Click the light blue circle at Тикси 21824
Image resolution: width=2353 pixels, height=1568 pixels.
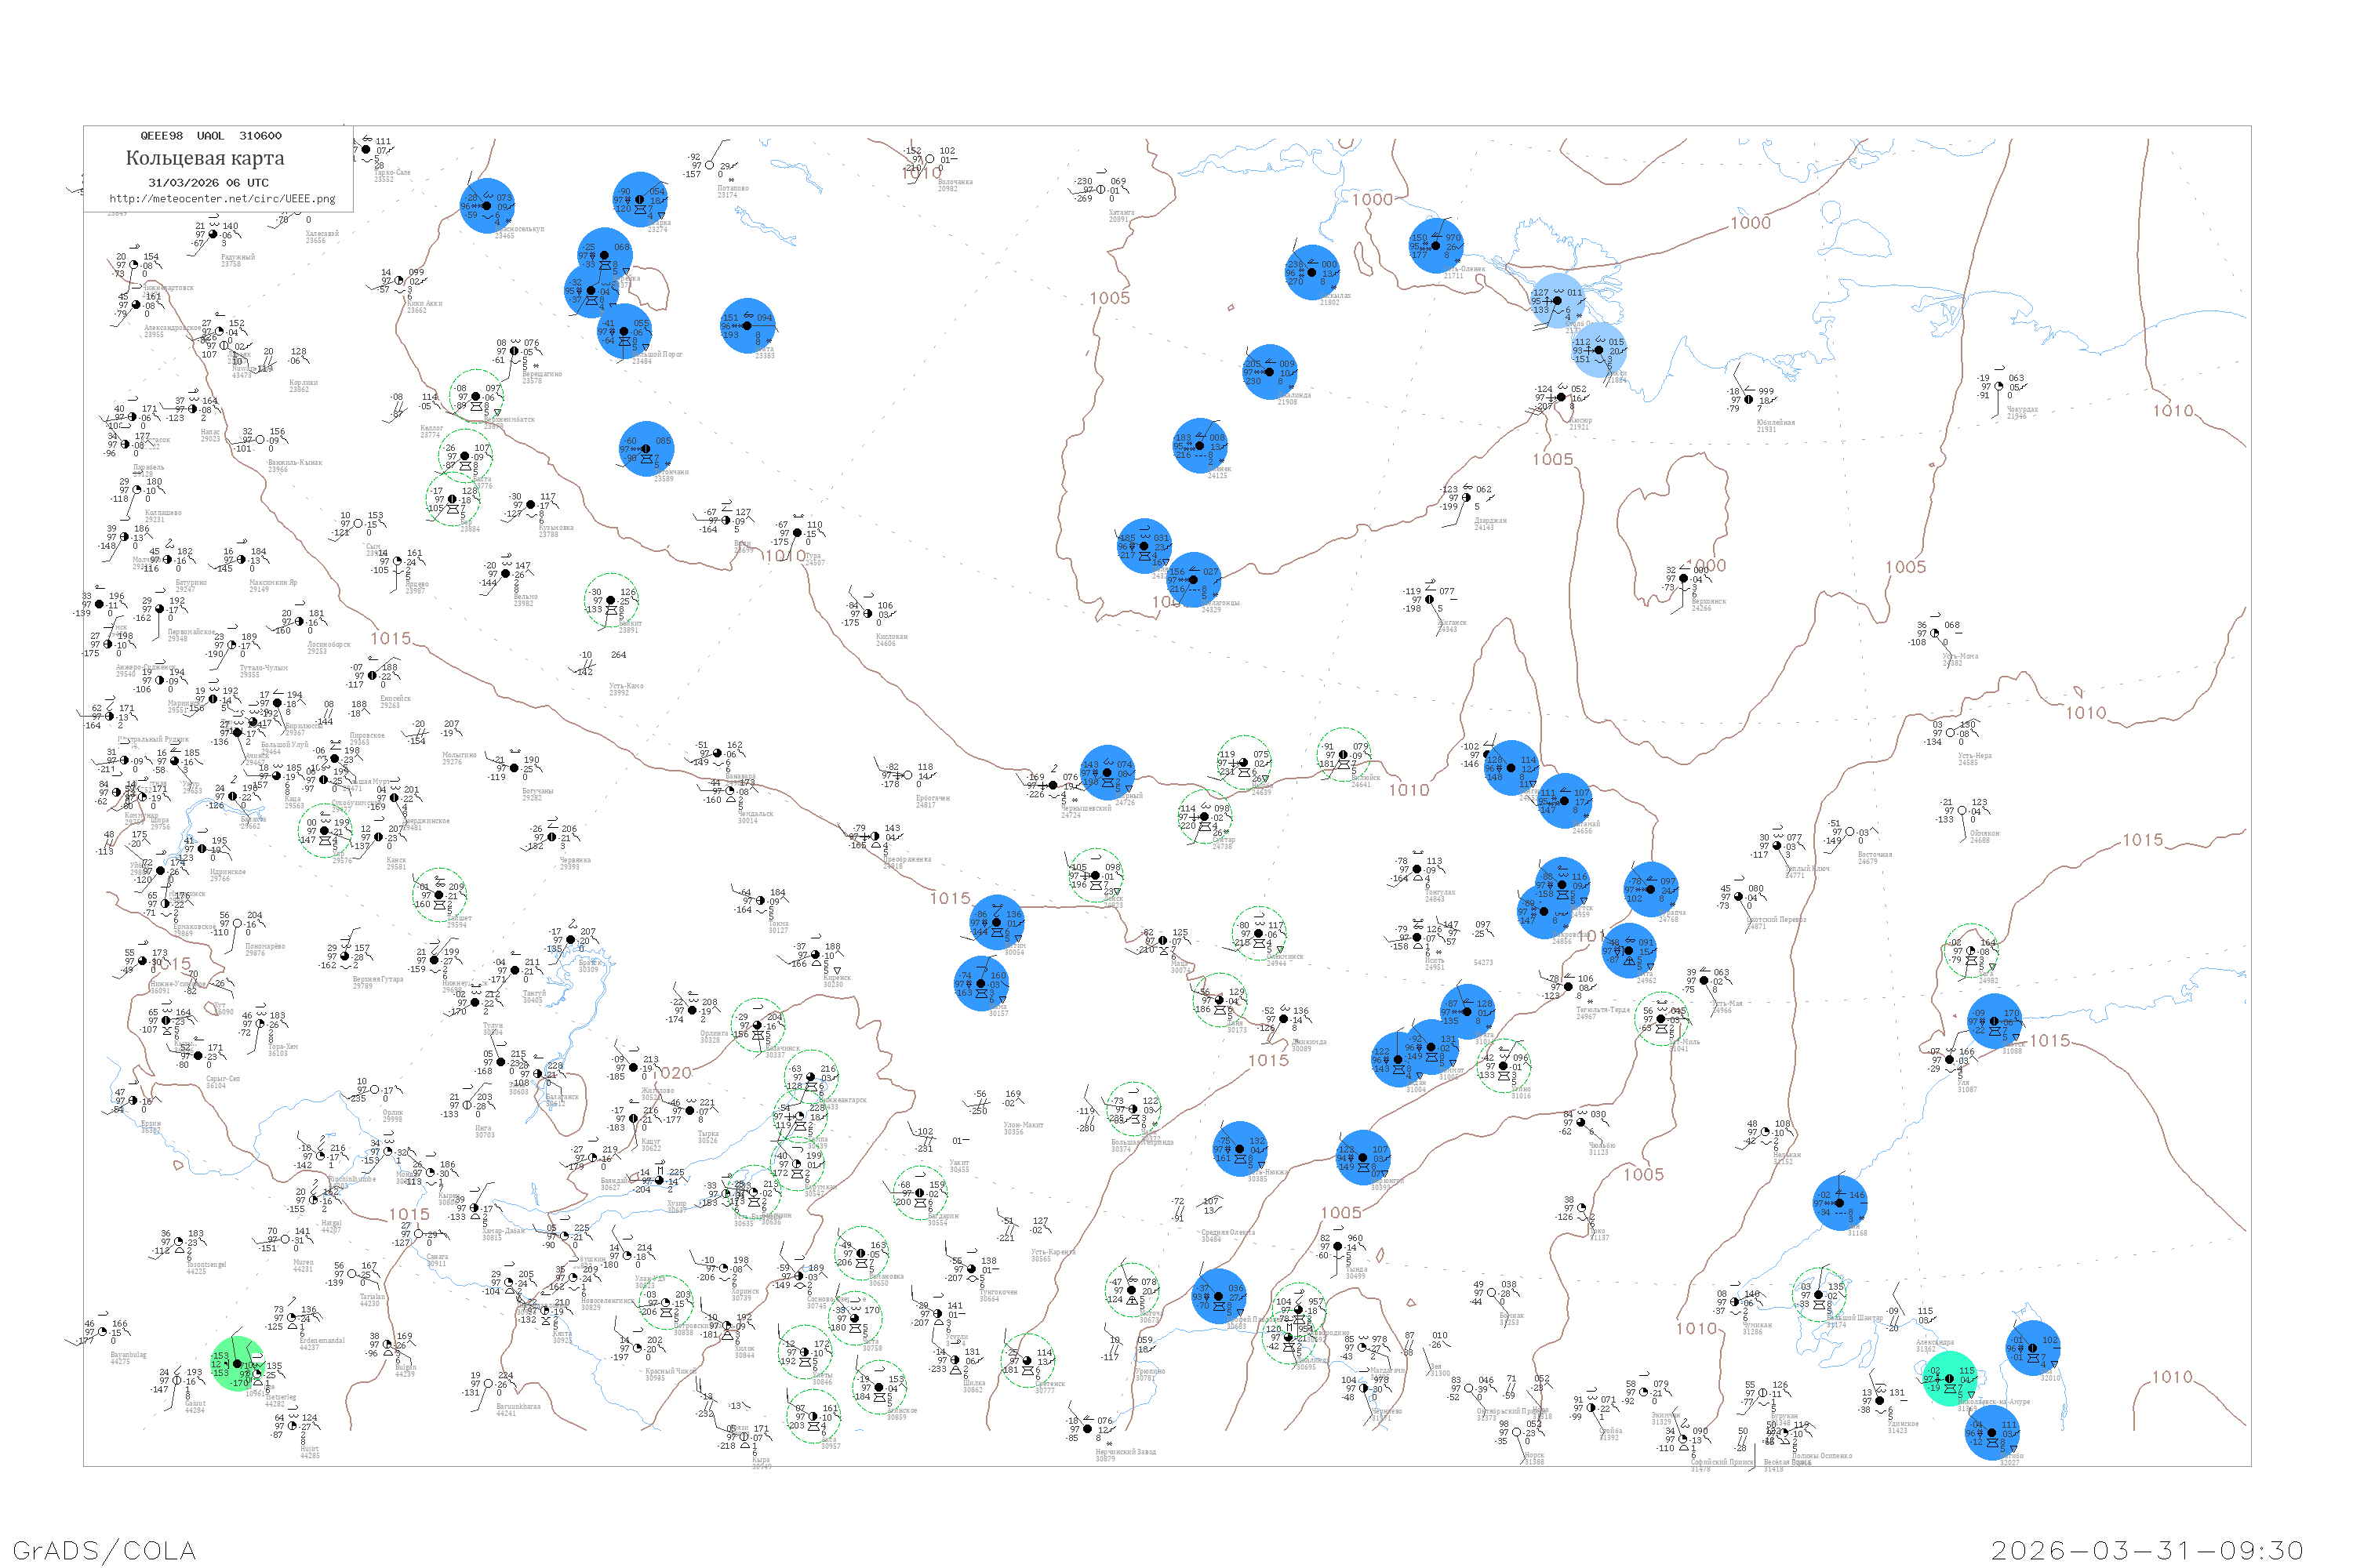pos(1598,350)
